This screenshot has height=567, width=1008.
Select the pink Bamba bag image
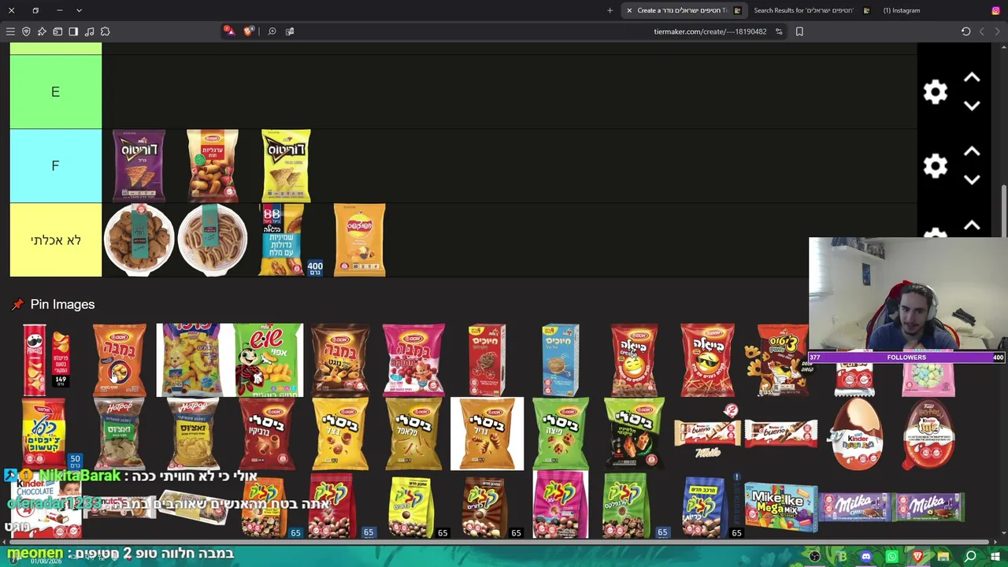pyautogui.click(x=413, y=361)
